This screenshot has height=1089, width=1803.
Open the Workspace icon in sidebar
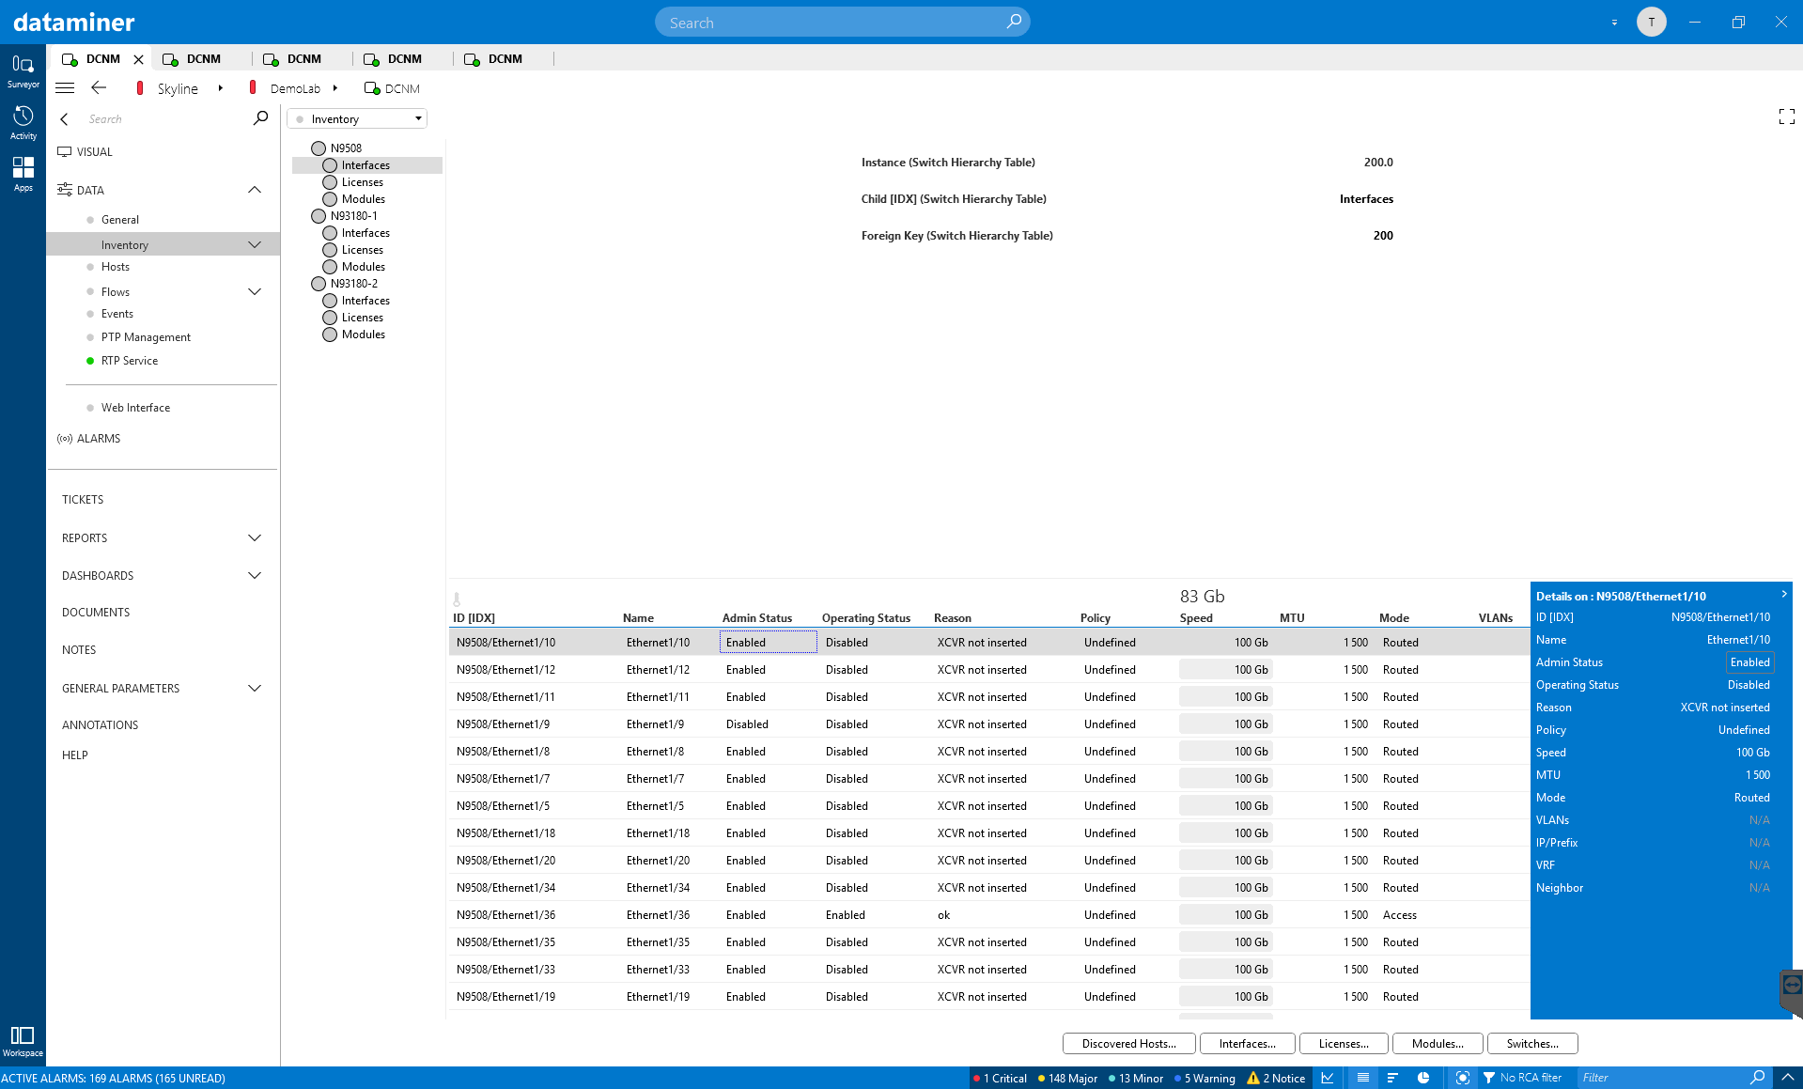[23, 1041]
